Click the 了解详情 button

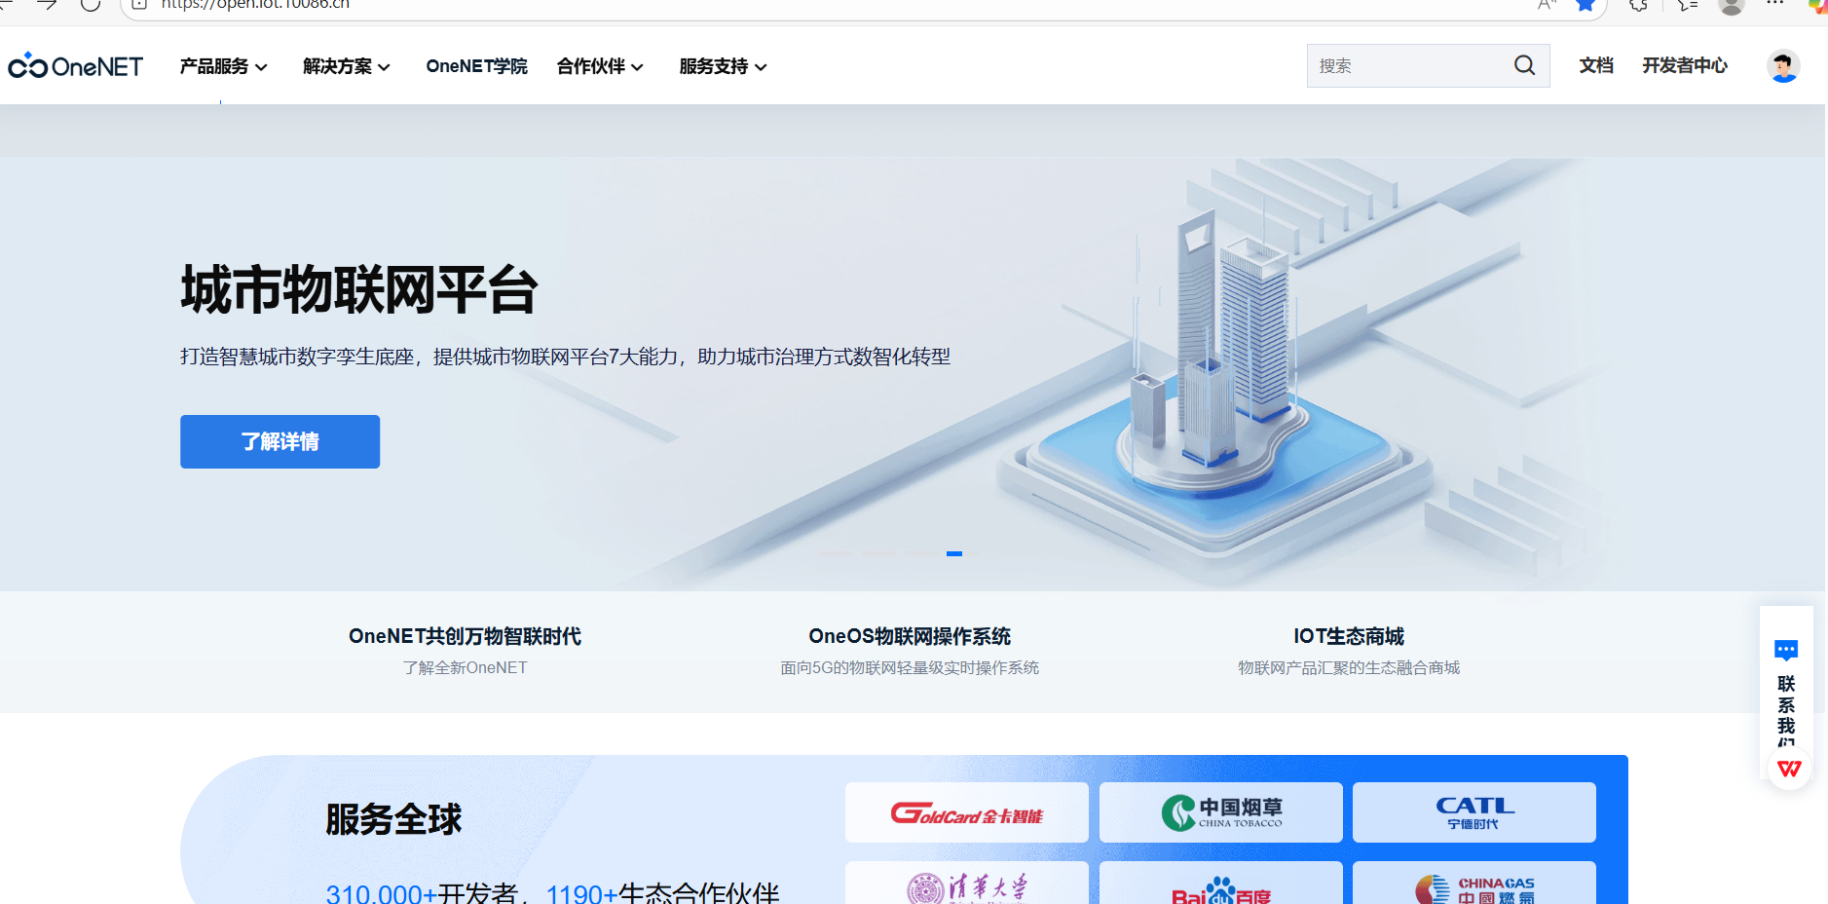[280, 441]
